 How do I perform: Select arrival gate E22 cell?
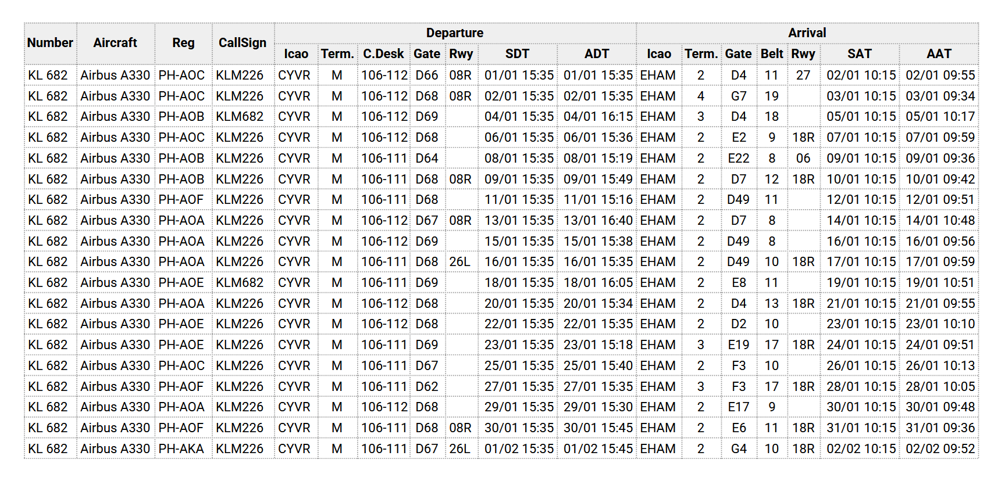pos(739,159)
